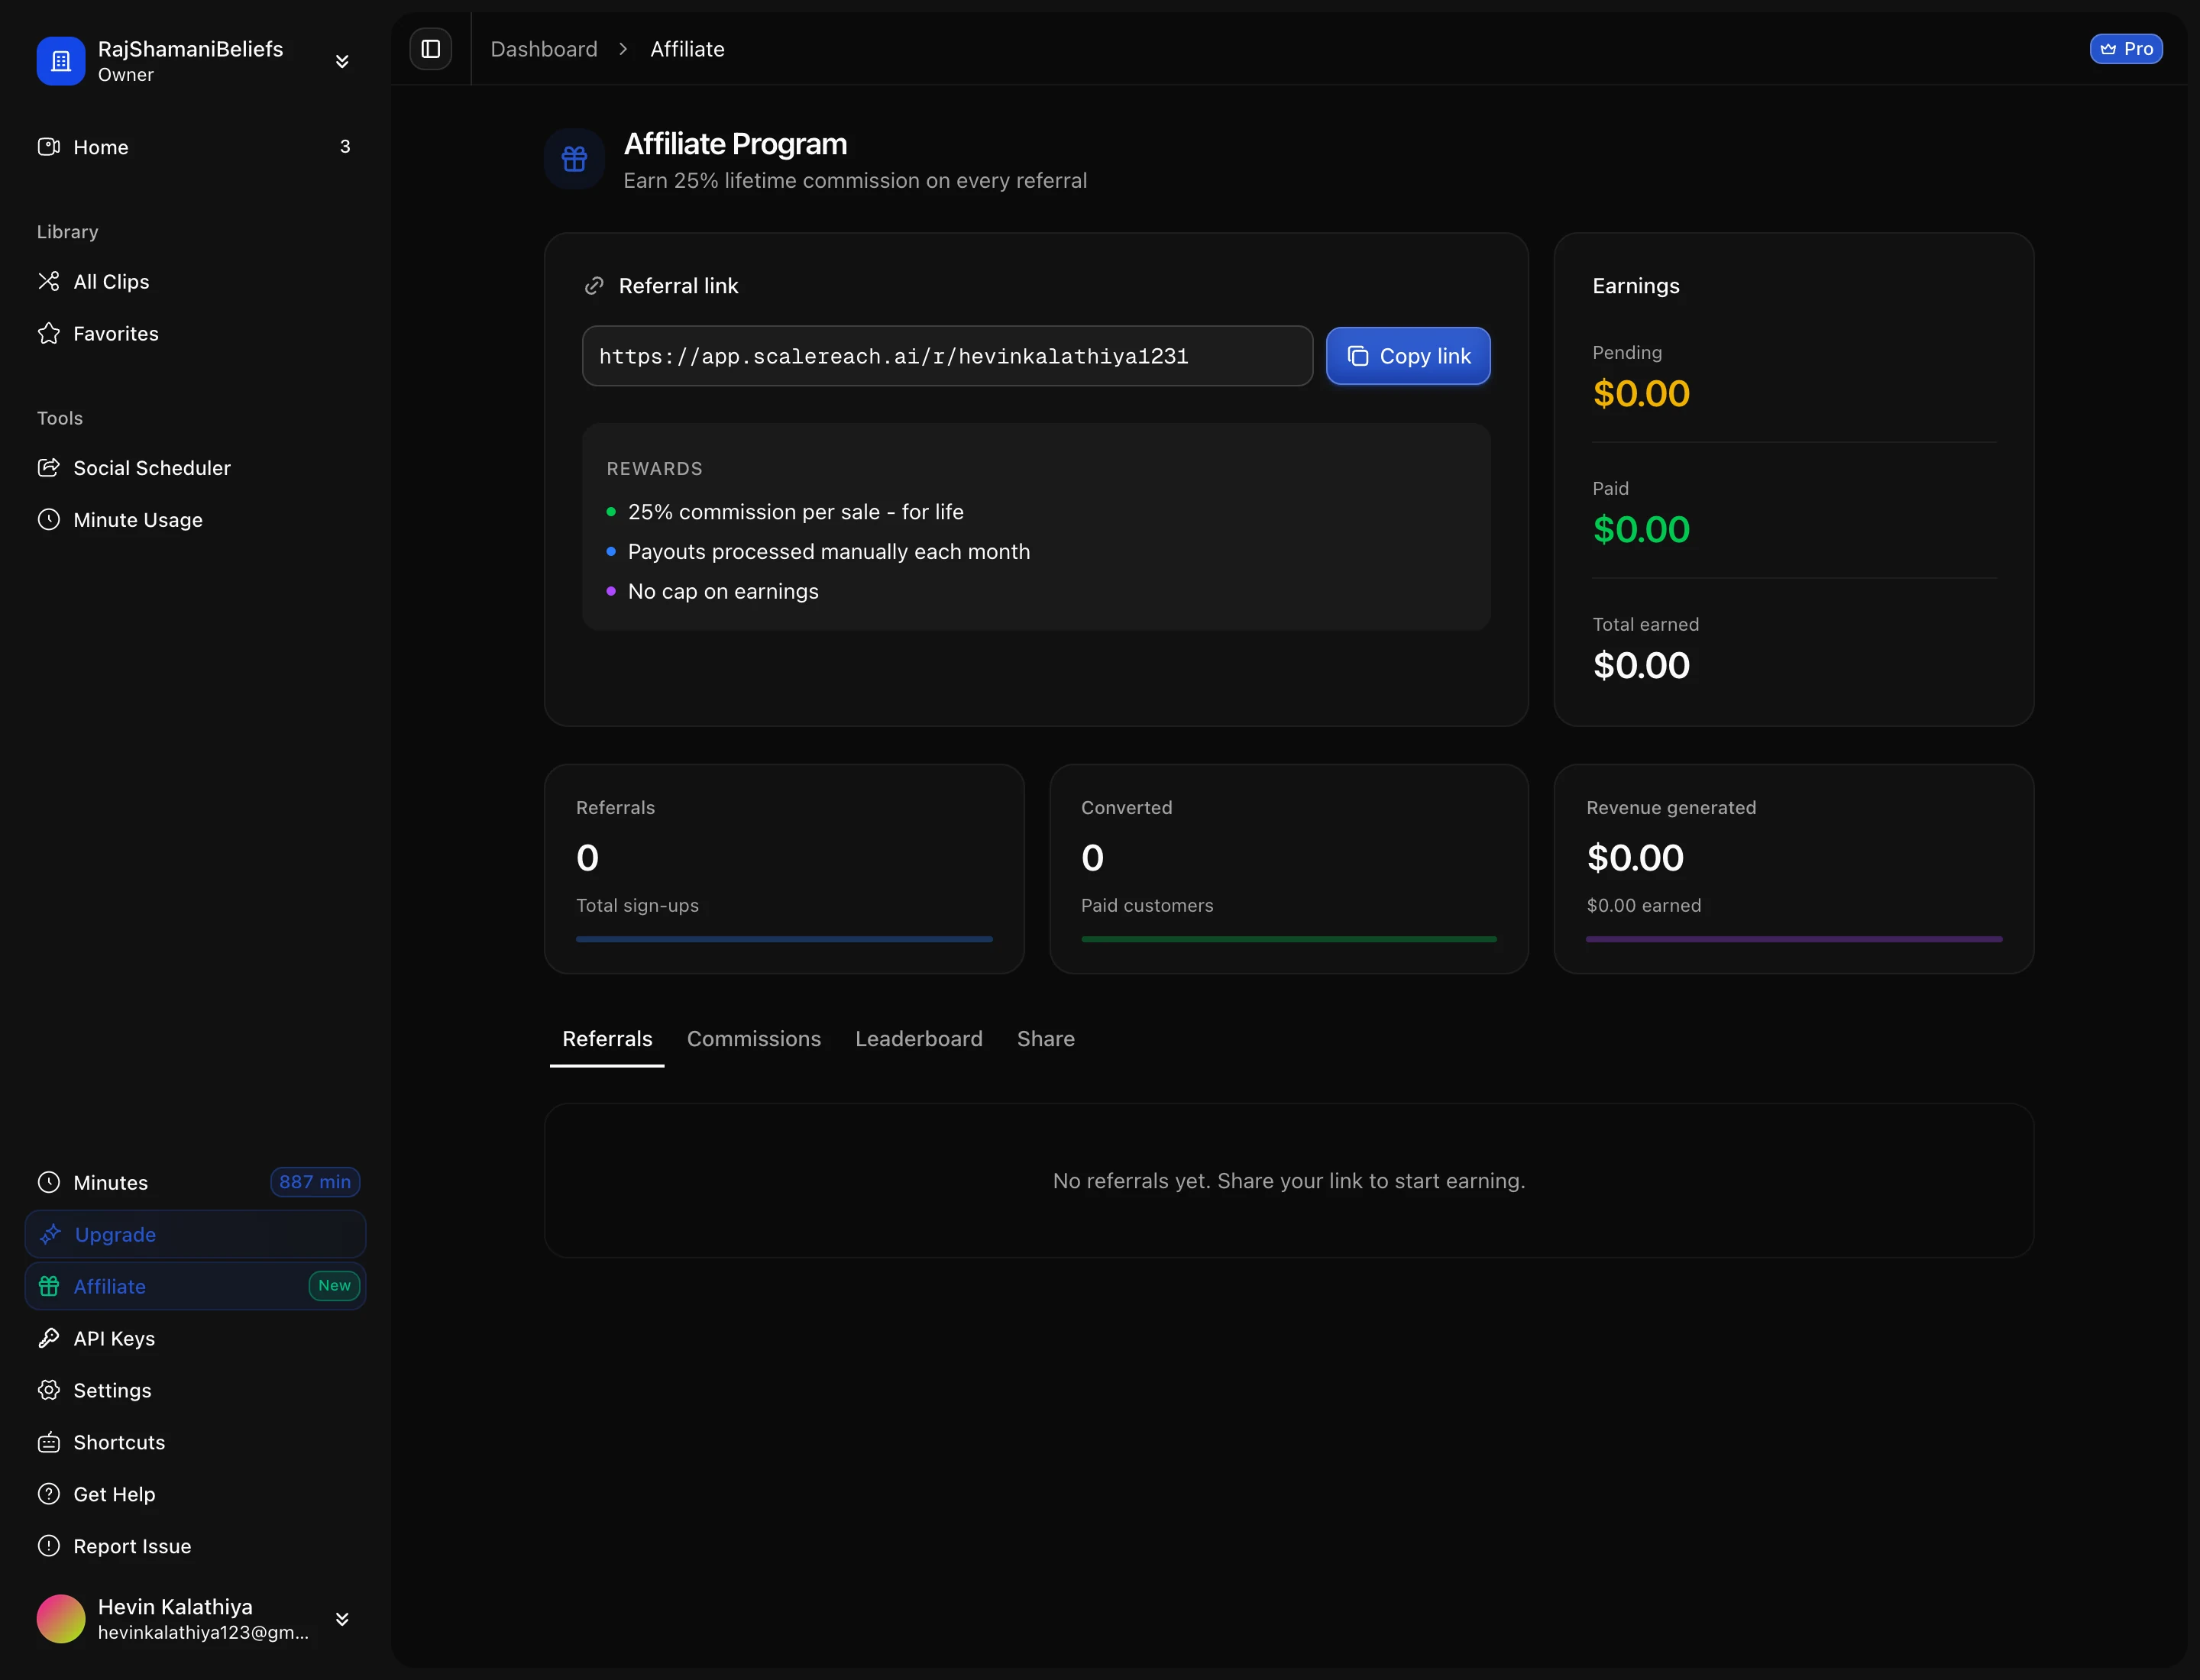
Task: Open the All Clips library
Action: (x=195, y=281)
